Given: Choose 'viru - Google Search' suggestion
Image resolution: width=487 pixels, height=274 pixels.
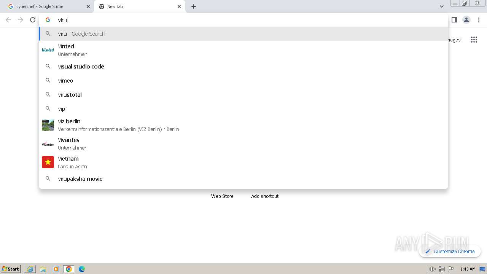Looking at the screenshot, I should coord(243,33).
